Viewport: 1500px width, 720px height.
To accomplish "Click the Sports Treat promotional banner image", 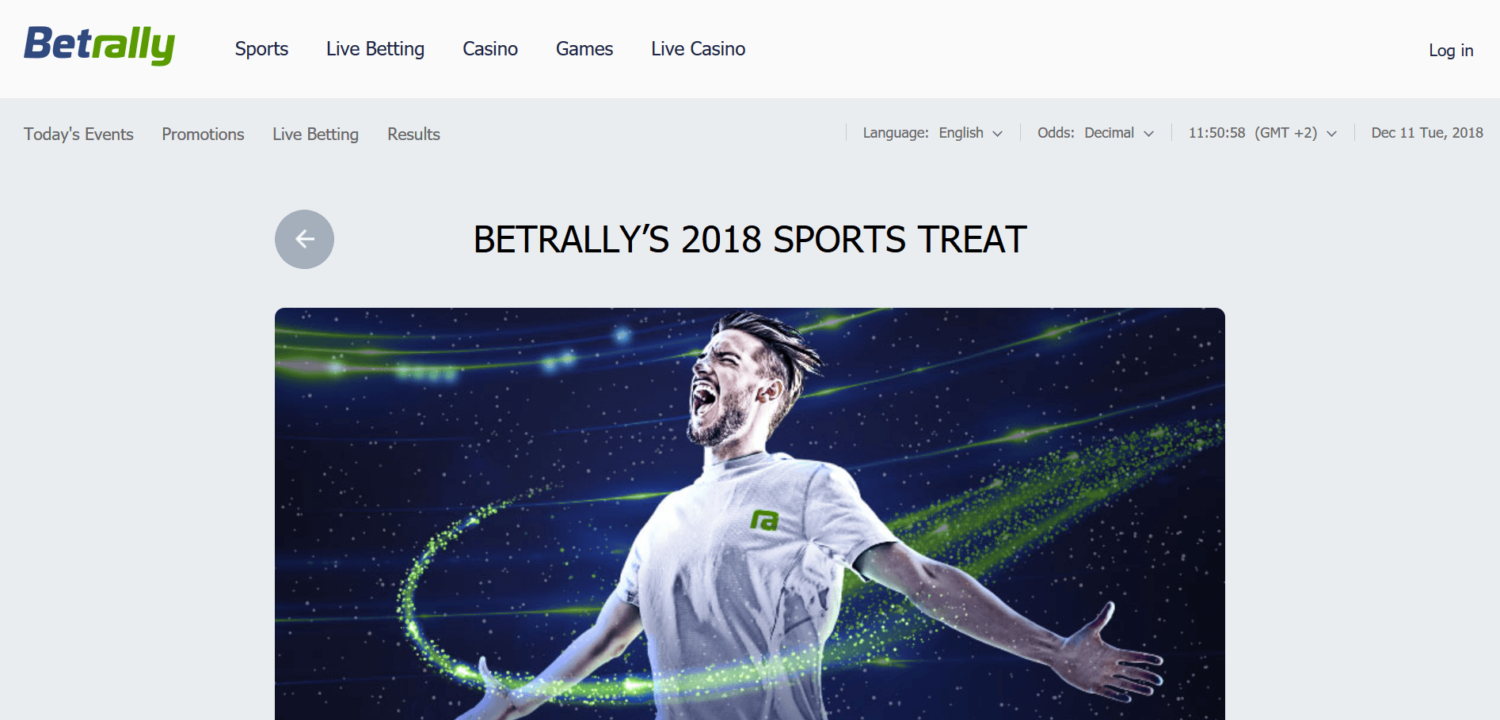I will tap(749, 513).
